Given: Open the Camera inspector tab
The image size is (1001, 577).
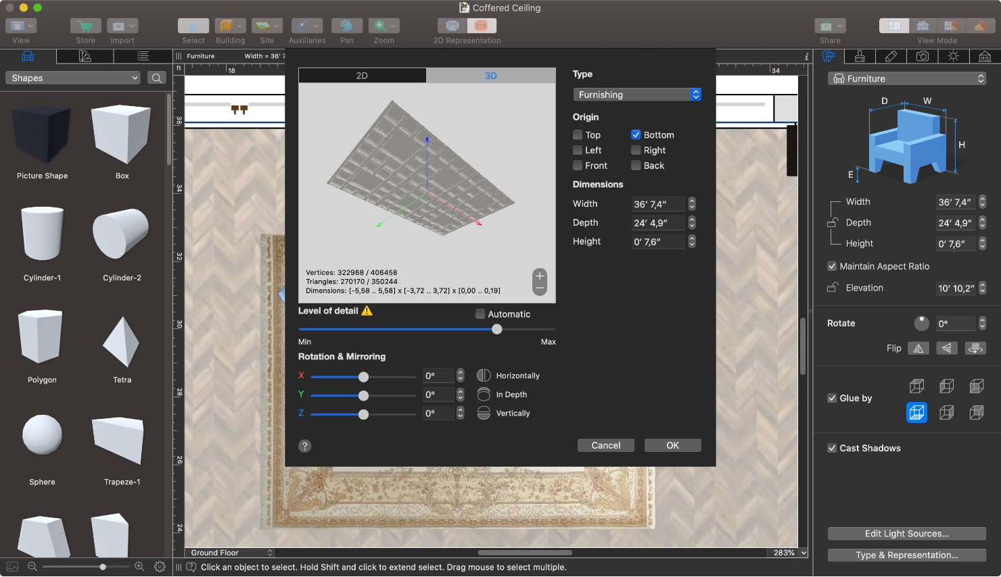Looking at the screenshot, I should click(922, 56).
